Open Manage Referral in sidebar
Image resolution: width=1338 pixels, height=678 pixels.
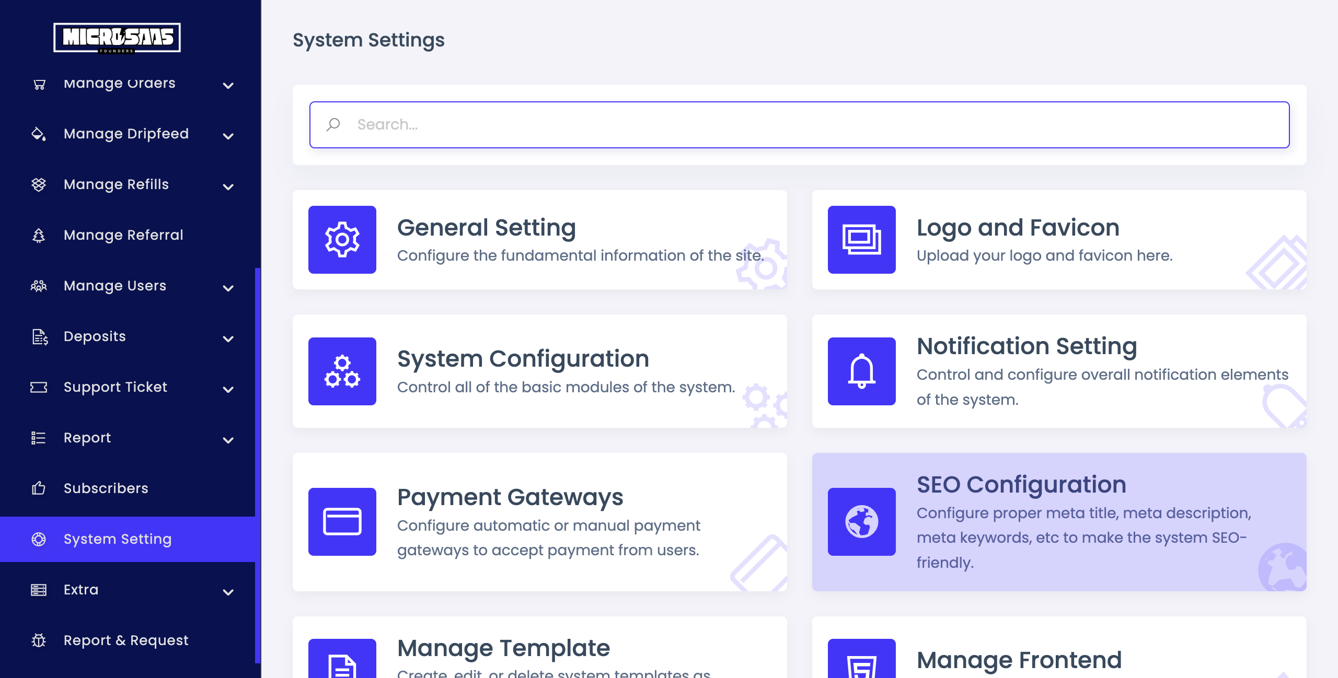click(x=123, y=235)
